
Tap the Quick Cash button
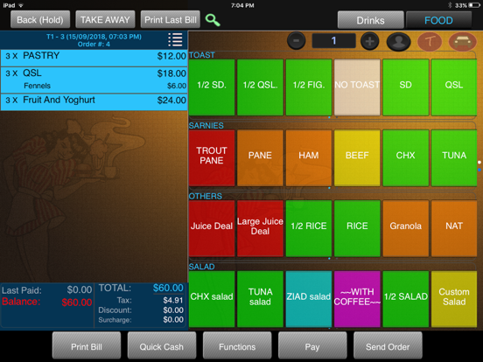point(162,346)
